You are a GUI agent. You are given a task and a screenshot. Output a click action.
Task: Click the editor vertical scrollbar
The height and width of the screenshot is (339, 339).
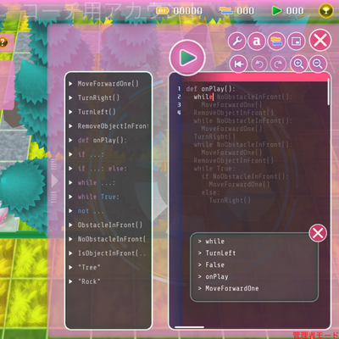pyautogui.click(x=328, y=92)
